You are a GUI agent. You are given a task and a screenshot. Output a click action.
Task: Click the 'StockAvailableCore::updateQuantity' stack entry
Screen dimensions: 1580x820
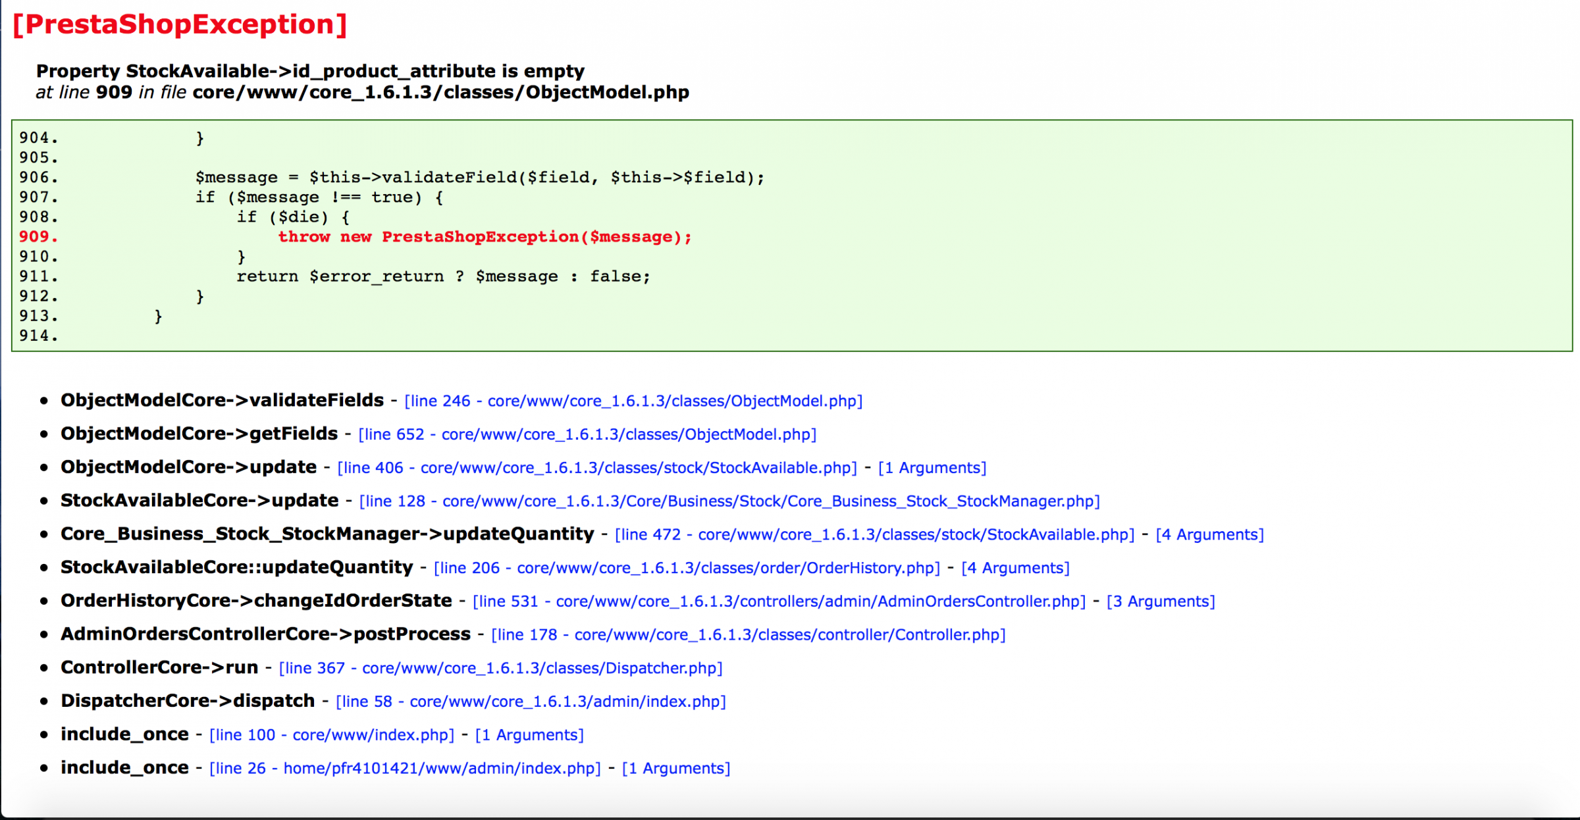tap(237, 568)
